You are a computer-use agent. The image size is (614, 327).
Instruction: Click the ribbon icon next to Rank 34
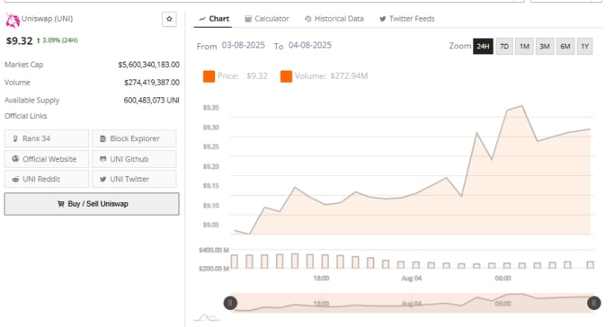tap(16, 138)
